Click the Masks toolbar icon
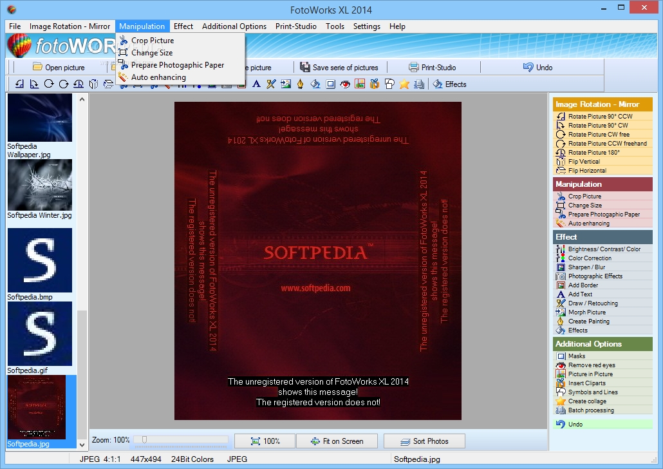 (x=331, y=84)
